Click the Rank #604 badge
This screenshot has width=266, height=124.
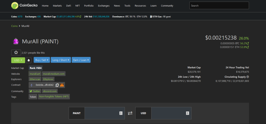point(35,68)
